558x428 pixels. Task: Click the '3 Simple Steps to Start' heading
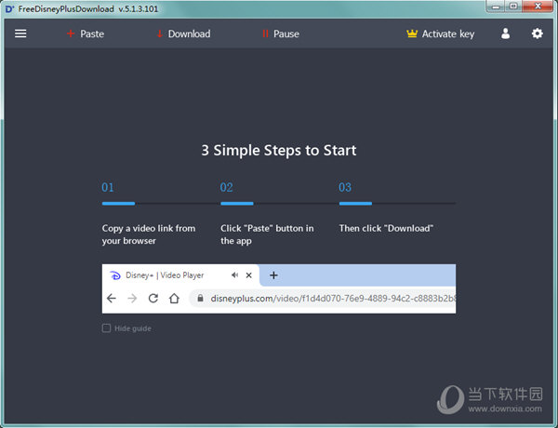pos(279,150)
